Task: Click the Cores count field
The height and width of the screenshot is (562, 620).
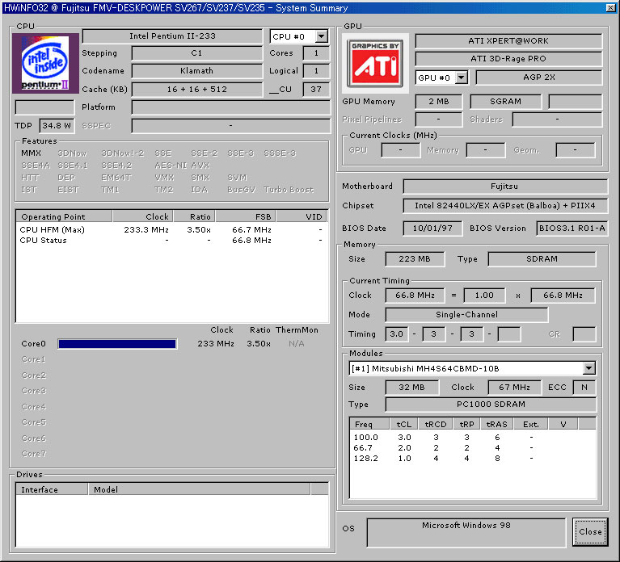Action: (x=316, y=53)
